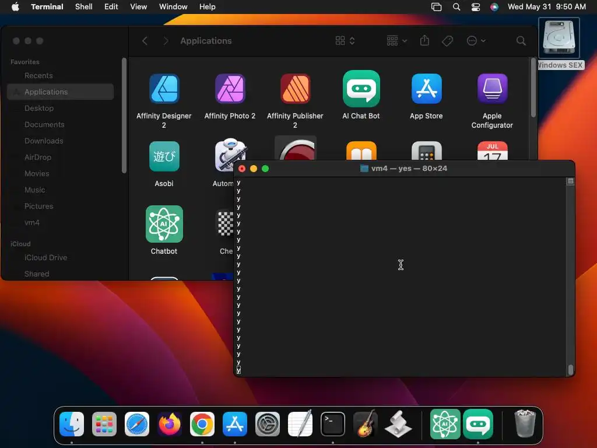Click the Finder Tags toolbar icon
The image size is (597, 448).
[x=447, y=41]
